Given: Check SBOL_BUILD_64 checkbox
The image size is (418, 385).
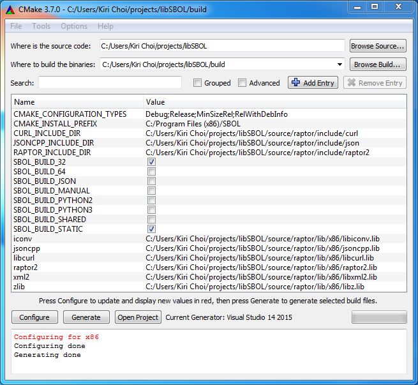Looking at the screenshot, I should point(151,172).
